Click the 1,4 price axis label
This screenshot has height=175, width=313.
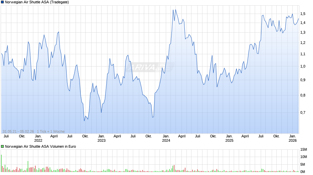point(303,23)
